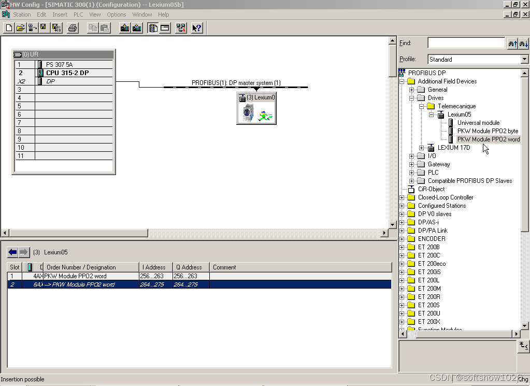The width and height of the screenshot is (530, 386).
Task: Click the catalog tree vertical scrollbar thumb
Action: click(524, 154)
